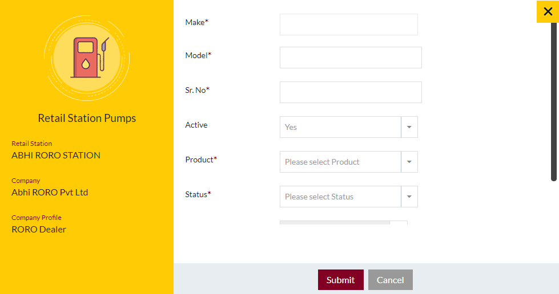Click into the Model input box
Image resolution: width=559 pixels, height=294 pixels.
point(351,58)
